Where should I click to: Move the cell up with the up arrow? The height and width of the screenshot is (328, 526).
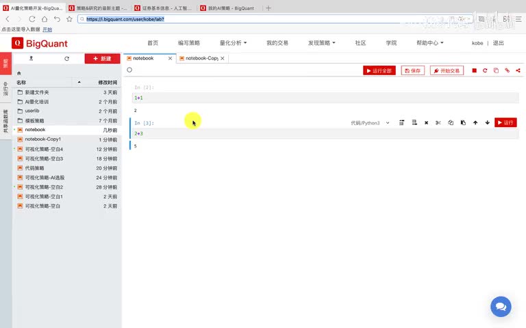coord(475,123)
